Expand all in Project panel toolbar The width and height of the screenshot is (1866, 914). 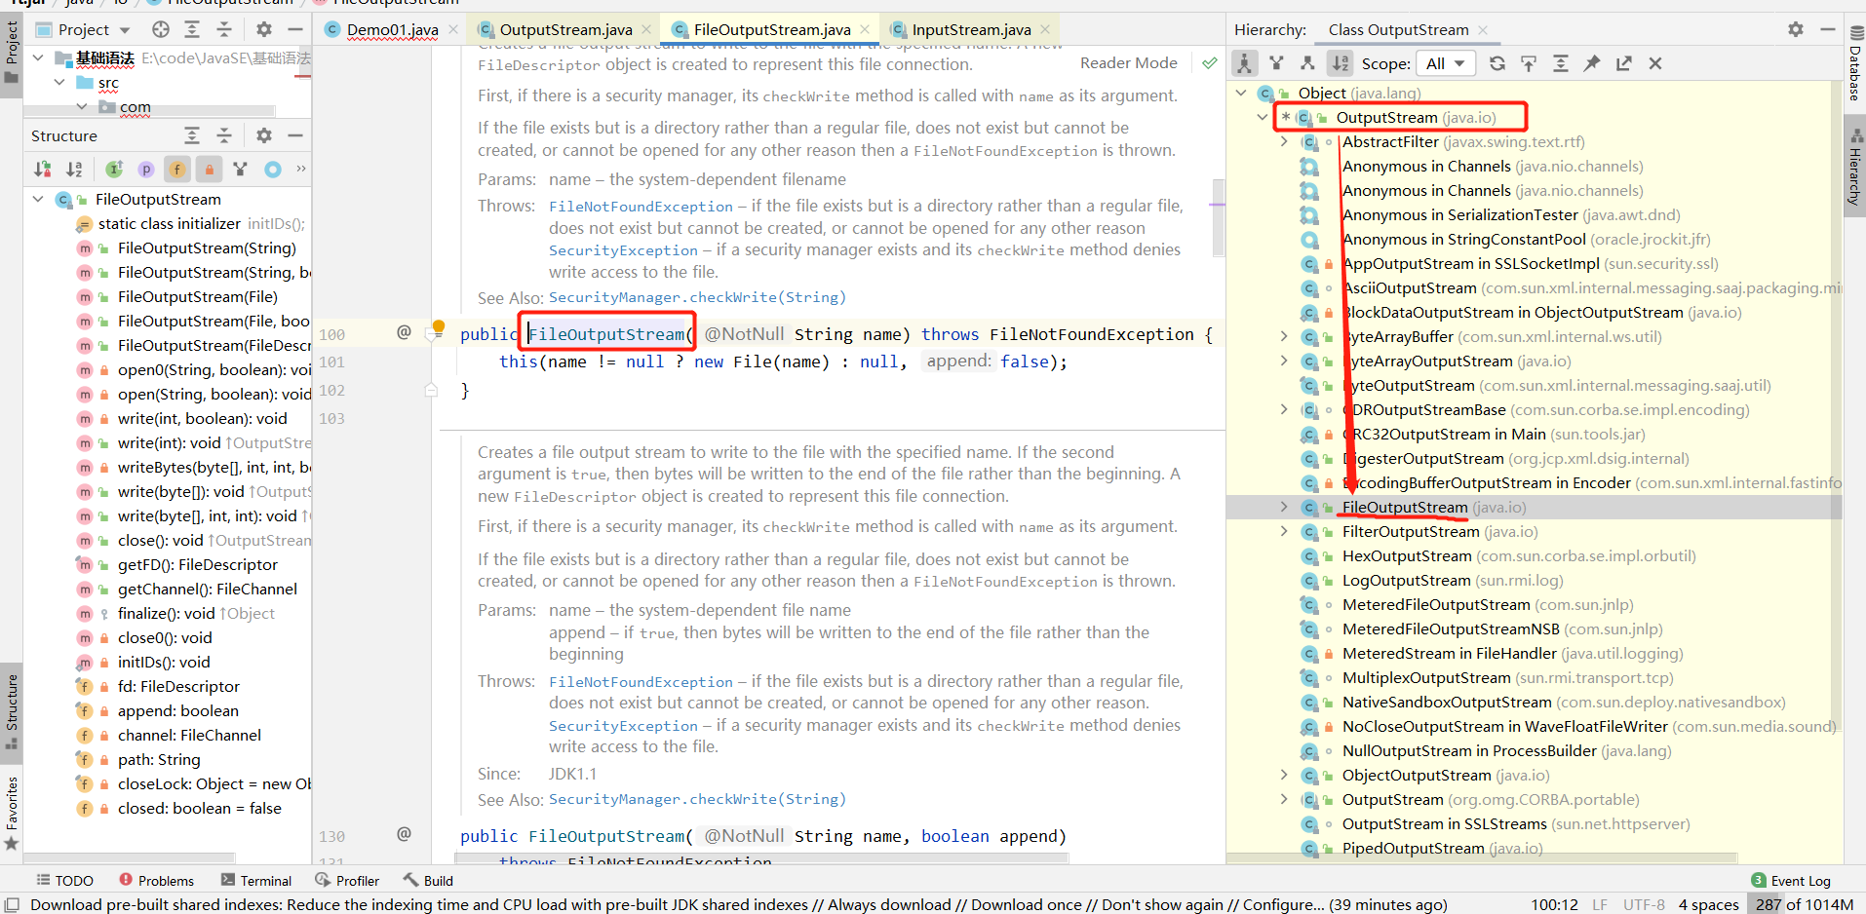point(192,29)
